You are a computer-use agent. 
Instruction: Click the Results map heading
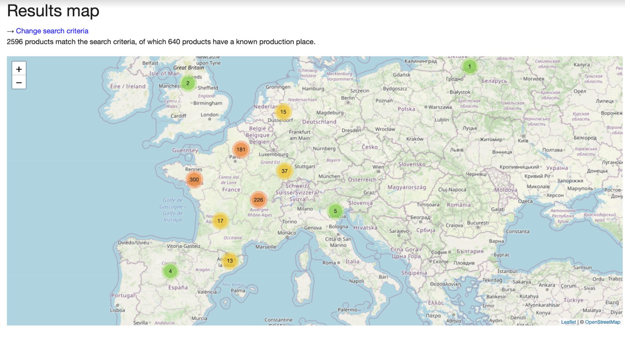tap(53, 11)
